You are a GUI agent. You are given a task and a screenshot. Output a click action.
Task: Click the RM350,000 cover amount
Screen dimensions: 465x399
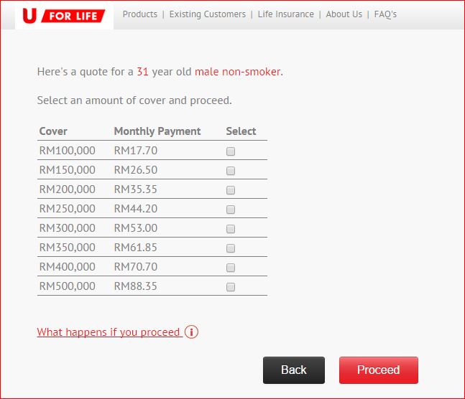pyautogui.click(x=68, y=248)
